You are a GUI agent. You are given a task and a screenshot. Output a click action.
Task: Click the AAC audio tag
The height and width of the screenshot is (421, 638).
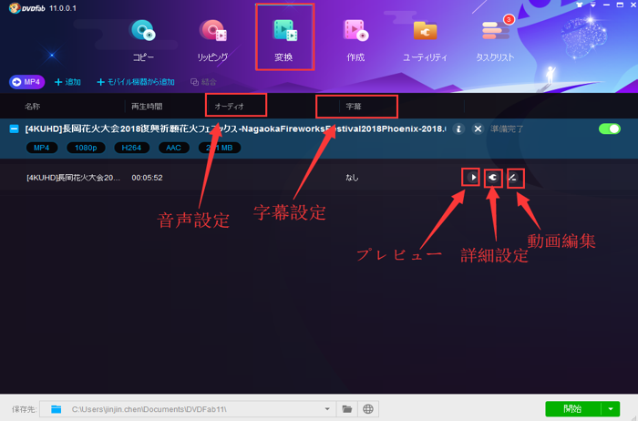(x=173, y=148)
